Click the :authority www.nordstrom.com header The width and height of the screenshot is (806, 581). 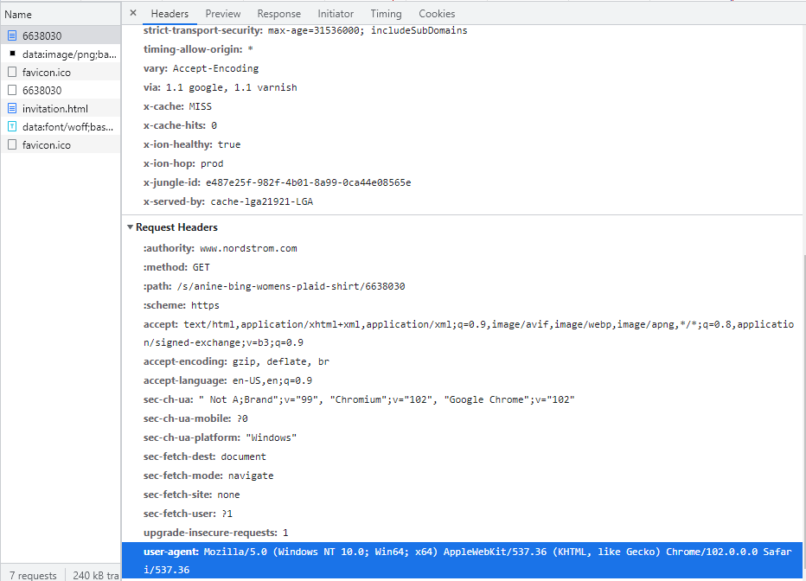(x=220, y=248)
